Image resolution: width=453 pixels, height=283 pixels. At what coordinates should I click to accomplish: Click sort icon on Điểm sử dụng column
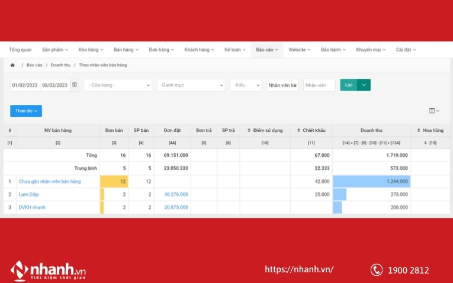click(248, 130)
